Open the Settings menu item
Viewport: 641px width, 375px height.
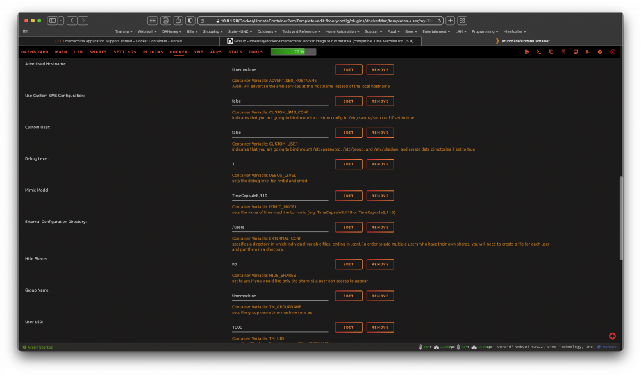pos(125,52)
